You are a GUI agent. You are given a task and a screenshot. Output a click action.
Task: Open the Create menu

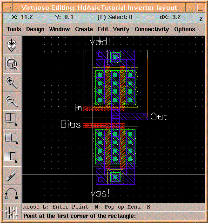pyautogui.click(x=84, y=29)
